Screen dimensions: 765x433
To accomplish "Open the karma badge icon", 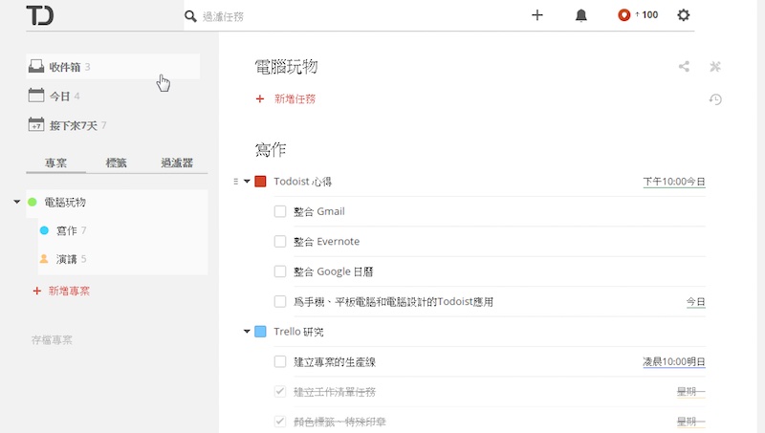I will click(x=624, y=15).
